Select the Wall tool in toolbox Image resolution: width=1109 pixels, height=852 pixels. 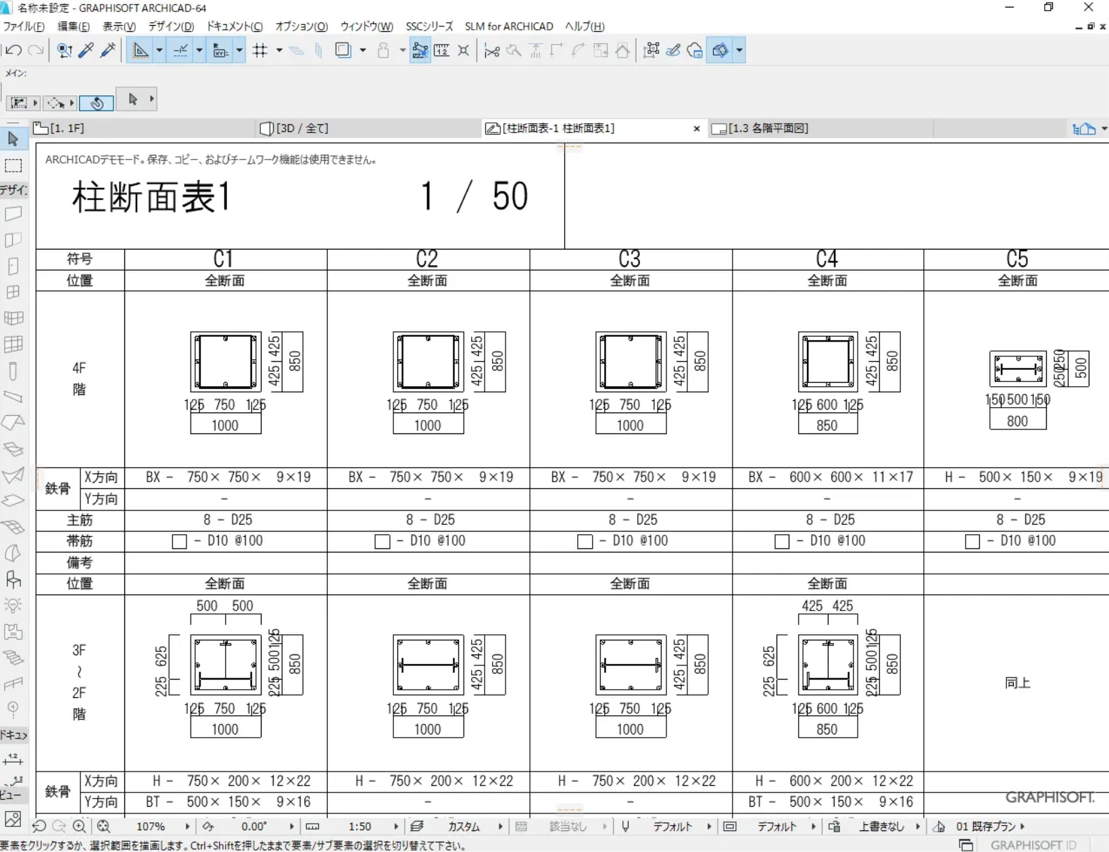pyautogui.click(x=13, y=214)
